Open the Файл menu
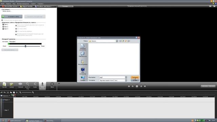Image resolution: width=217 pixels, height=122 pixels. 3,4
